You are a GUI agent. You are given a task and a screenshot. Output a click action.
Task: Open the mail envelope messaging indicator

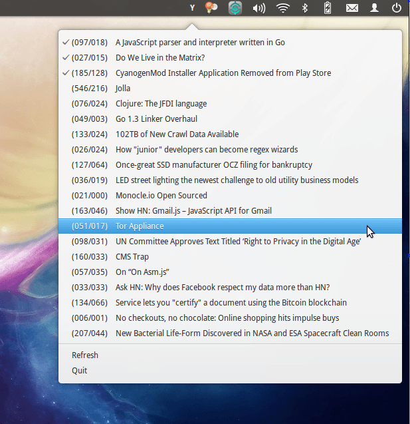click(352, 8)
